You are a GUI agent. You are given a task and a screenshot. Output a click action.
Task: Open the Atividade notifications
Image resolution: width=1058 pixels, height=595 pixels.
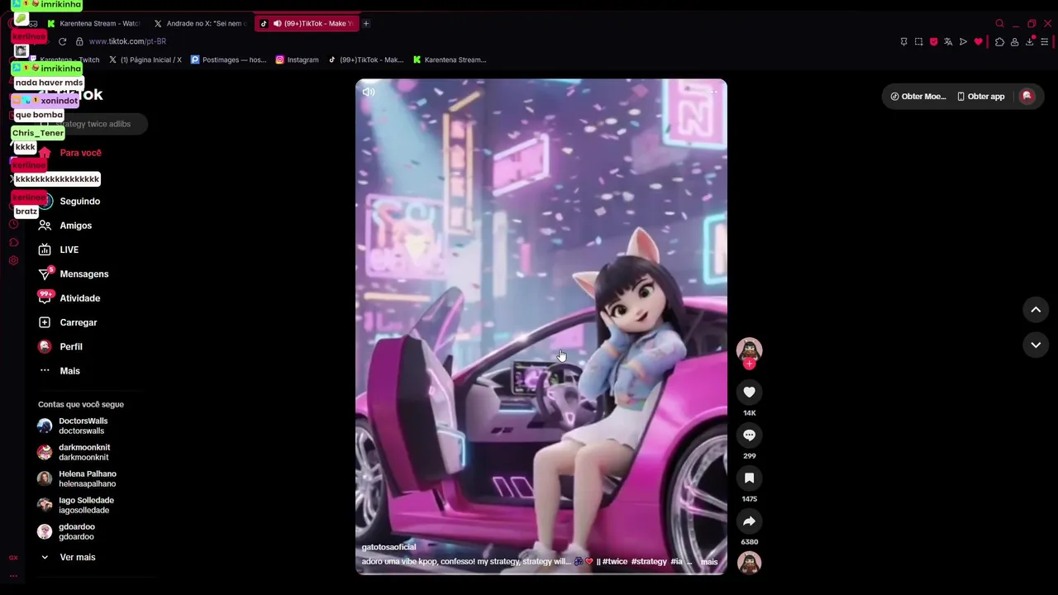[80, 298]
